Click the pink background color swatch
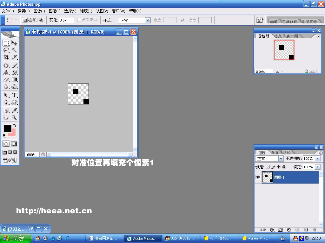325x243 pixels. [12, 133]
